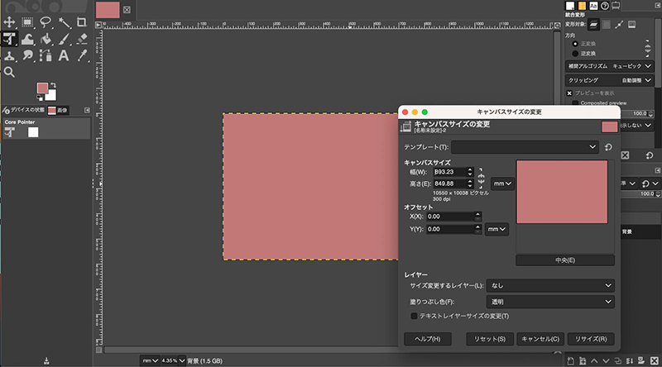This screenshot has height=367, width=662.
Task: Select the Zoom magnifier tool
Action: pyautogui.click(x=9, y=72)
